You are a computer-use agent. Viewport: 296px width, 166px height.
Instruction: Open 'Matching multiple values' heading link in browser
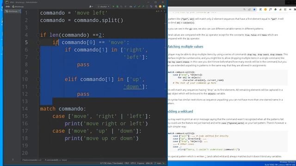tap(185, 47)
